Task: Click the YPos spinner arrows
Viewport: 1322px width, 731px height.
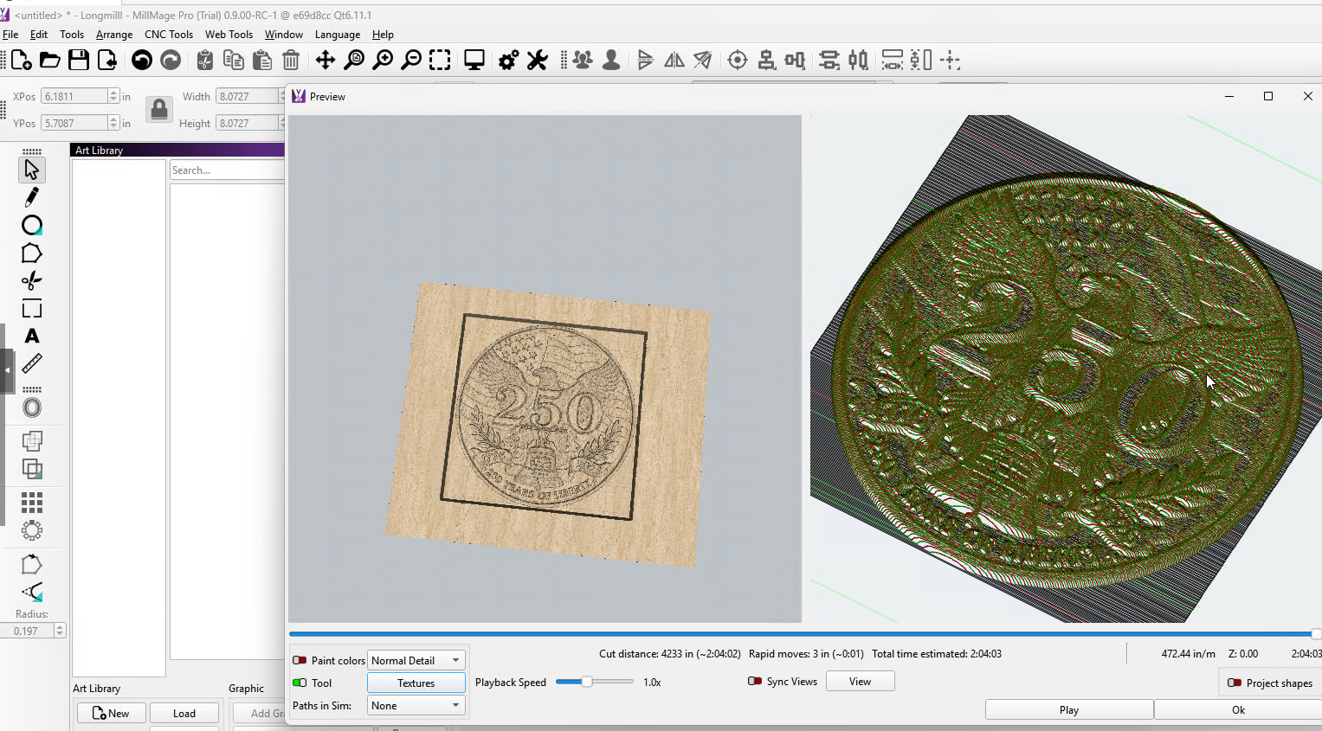Action: click(x=113, y=123)
